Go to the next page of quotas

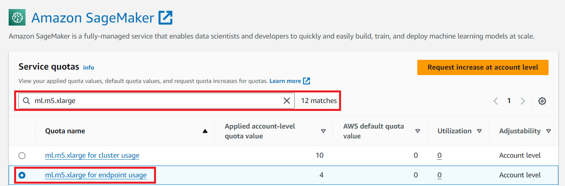[x=523, y=101]
